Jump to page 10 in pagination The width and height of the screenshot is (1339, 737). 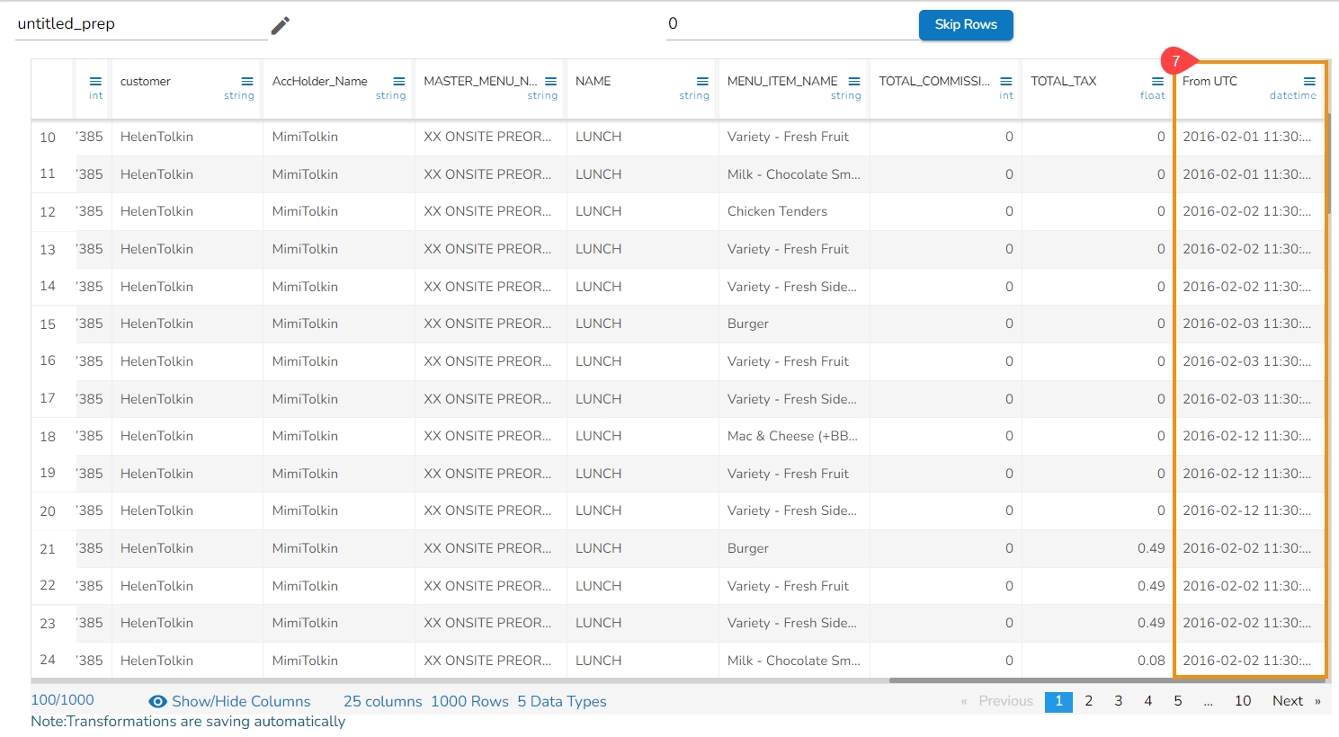(1242, 701)
